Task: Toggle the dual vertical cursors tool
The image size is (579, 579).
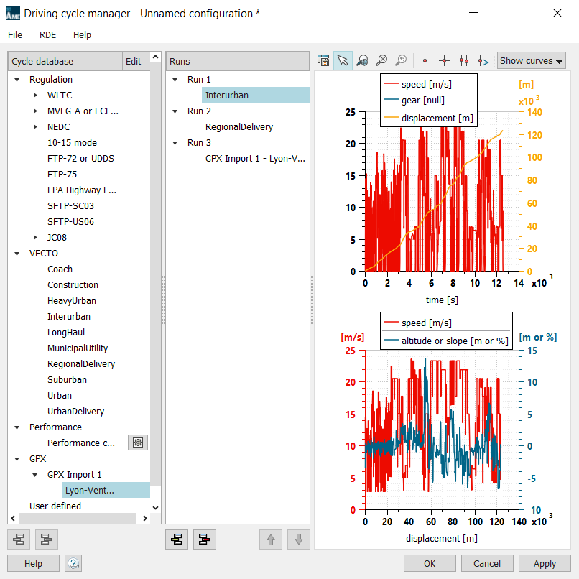Action: click(x=464, y=60)
